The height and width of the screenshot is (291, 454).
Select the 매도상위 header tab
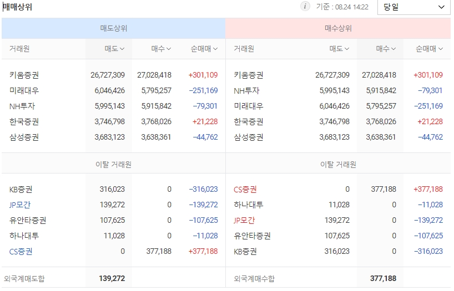tap(113, 28)
